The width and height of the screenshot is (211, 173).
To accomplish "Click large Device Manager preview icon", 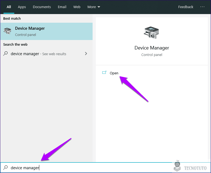I will click(x=152, y=33).
